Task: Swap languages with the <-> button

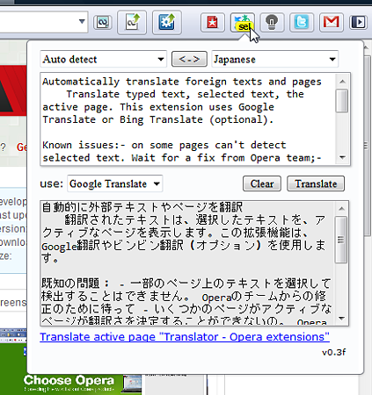Action: click(x=189, y=60)
